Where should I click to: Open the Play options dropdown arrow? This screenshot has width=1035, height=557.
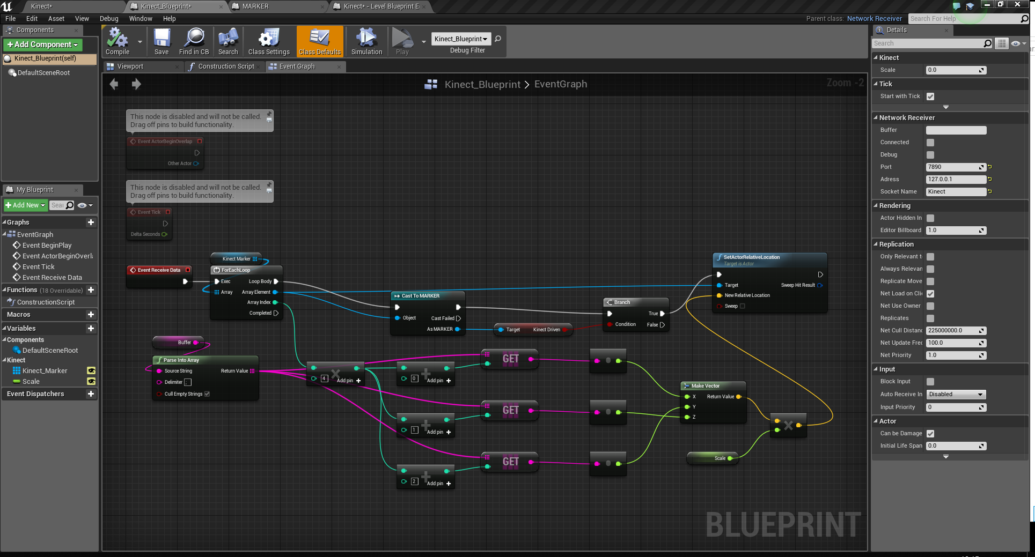423,42
